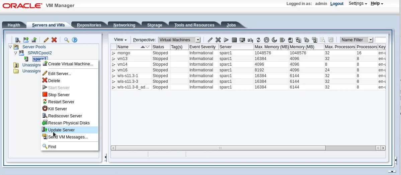
Task: Collapse the SPARCpool2 tree node
Action: (16, 53)
